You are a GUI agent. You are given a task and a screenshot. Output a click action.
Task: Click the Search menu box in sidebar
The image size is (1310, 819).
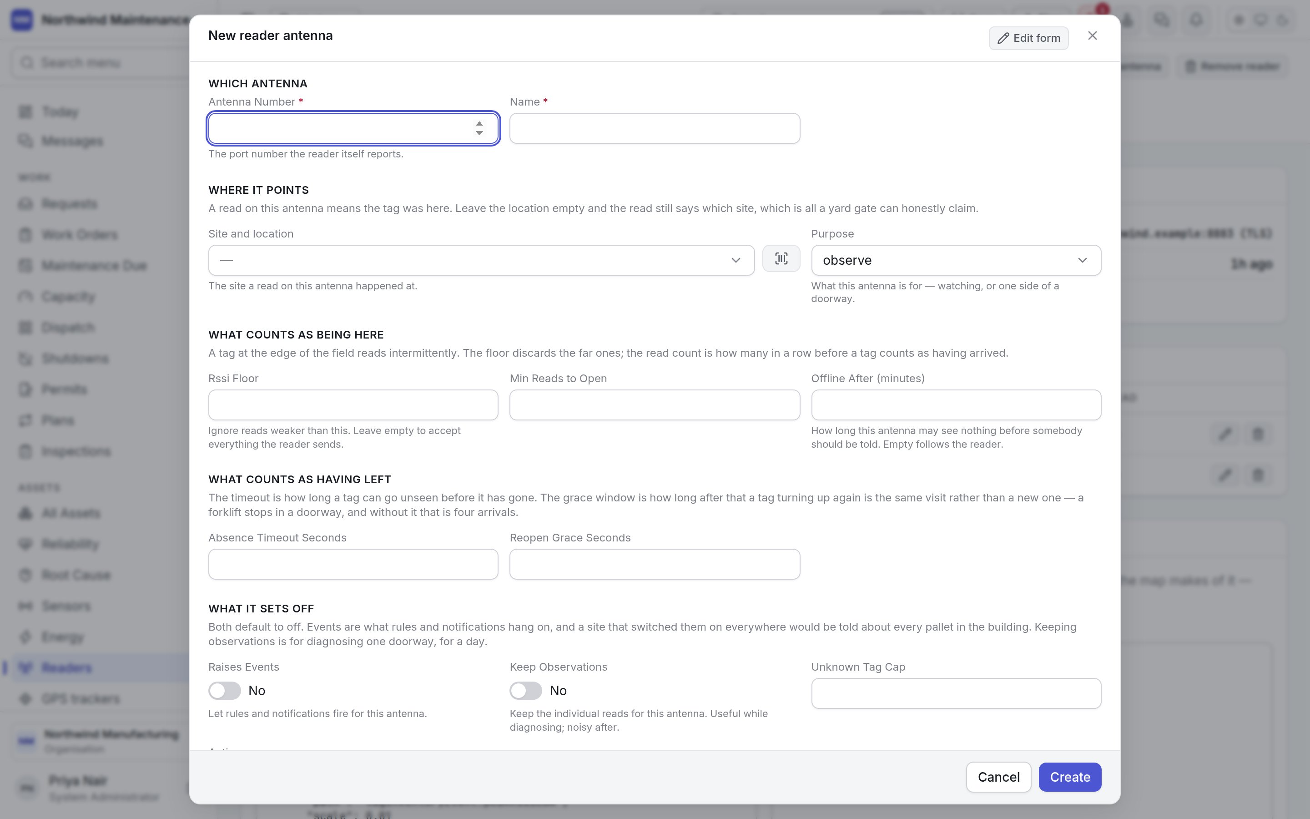(x=100, y=63)
